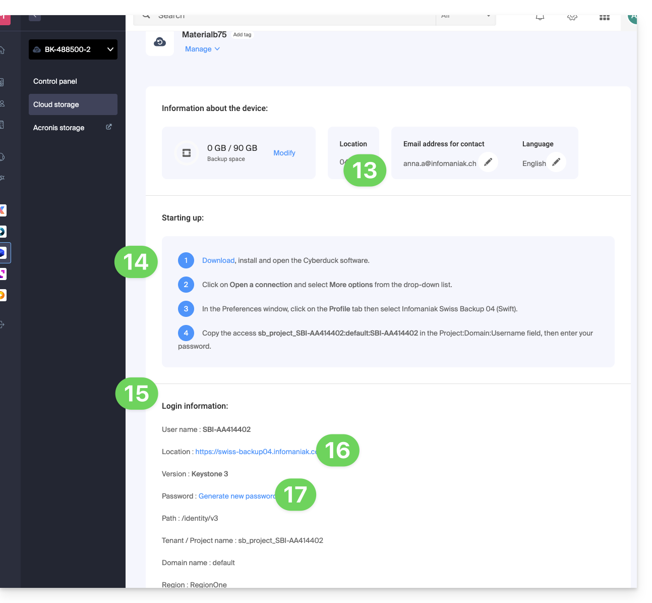
Task: Go to Control panel in sidebar
Action: tap(55, 81)
